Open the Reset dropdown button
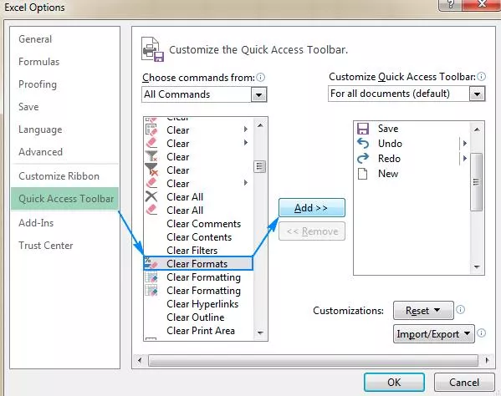The height and width of the screenshot is (396, 501). 423,310
